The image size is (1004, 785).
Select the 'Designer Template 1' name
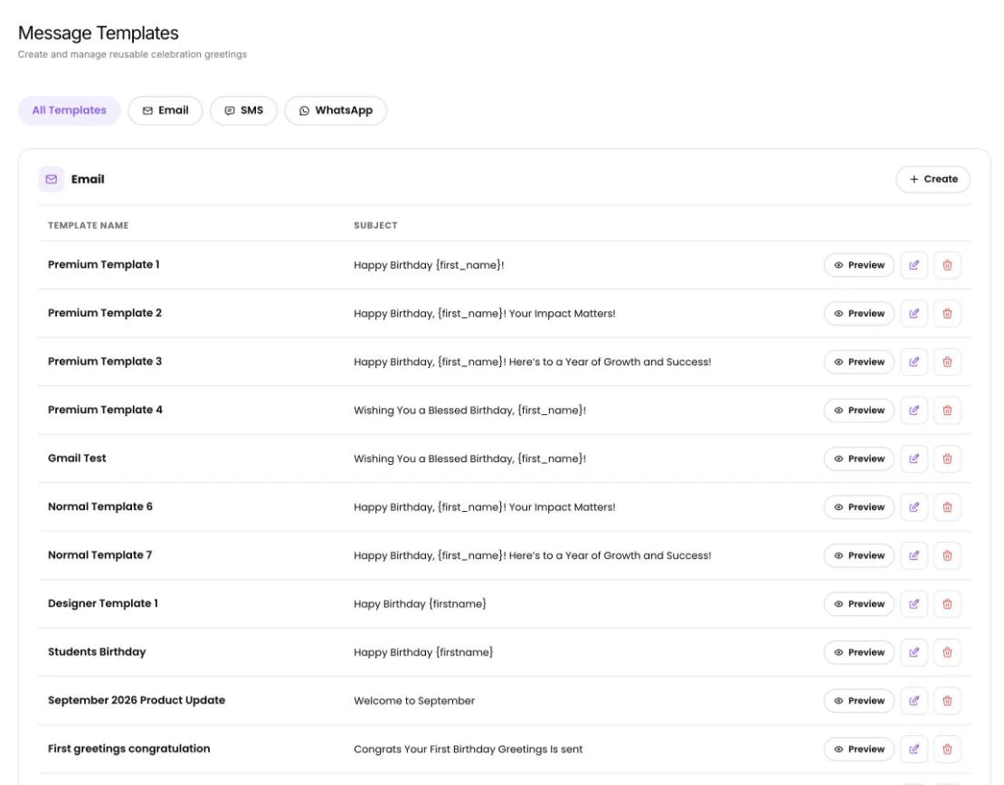tap(103, 603)
